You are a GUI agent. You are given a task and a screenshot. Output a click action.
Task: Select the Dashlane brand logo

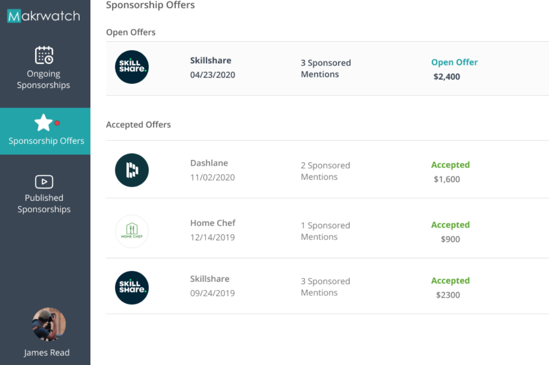tap(132, 170)
